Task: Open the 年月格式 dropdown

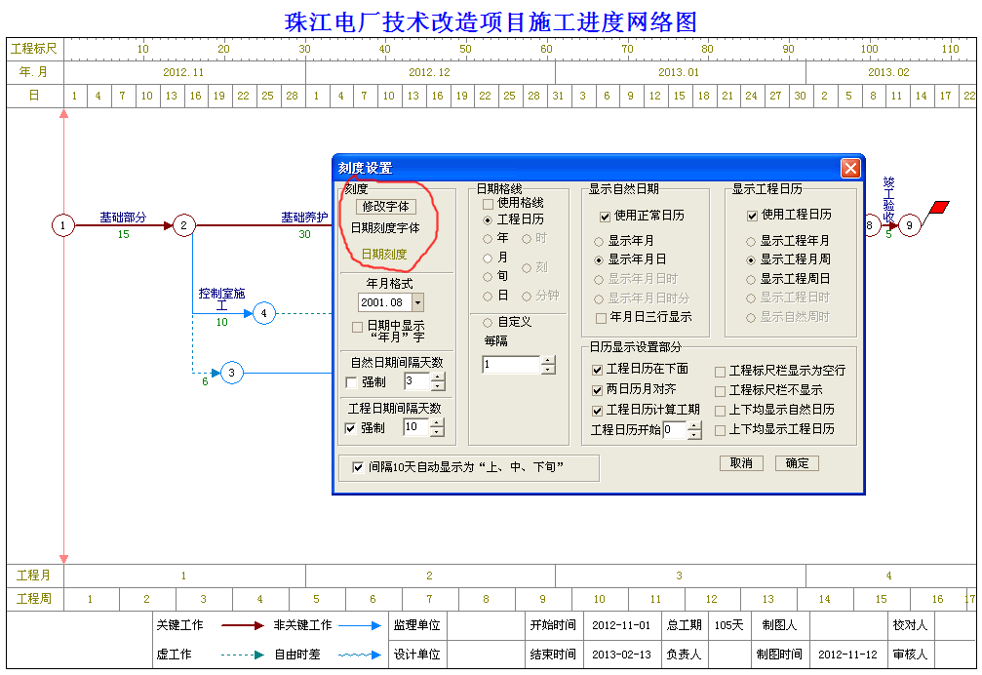Action: [x=417, y=302]
